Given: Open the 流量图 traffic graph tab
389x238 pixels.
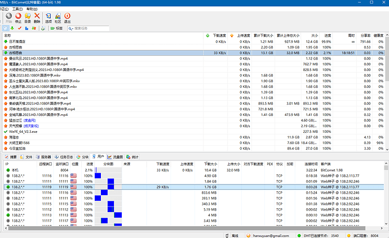Looking at the screenshot, I should [x=115, y=157].
